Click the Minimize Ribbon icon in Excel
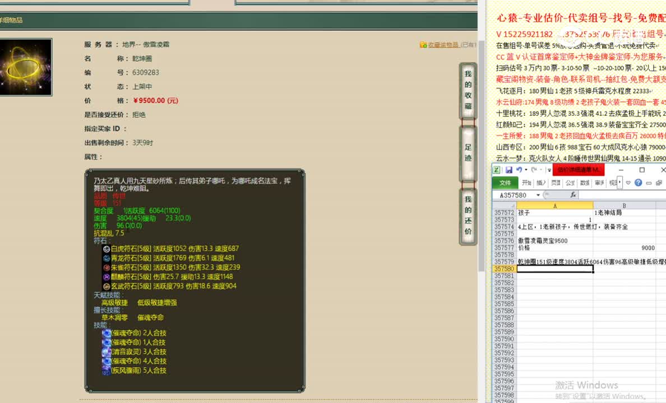The image size is (666, 403). click(x=648, y=182)
